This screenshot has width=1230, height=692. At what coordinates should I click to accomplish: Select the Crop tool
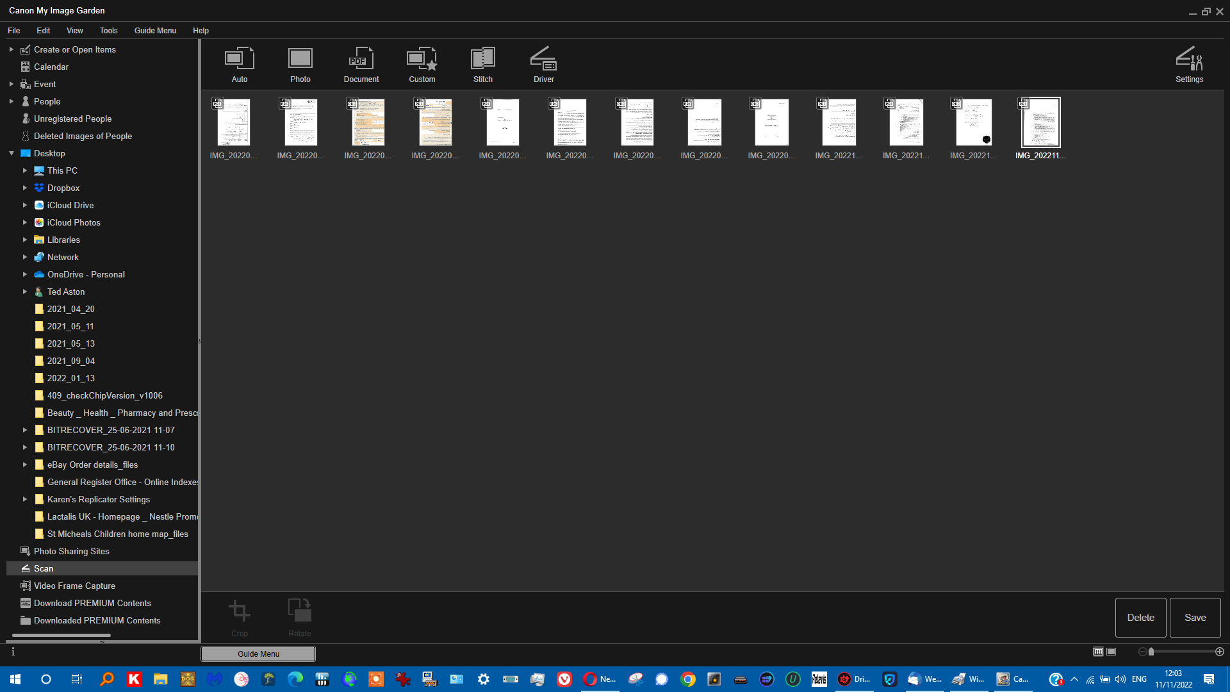click(x=240, y=615)
